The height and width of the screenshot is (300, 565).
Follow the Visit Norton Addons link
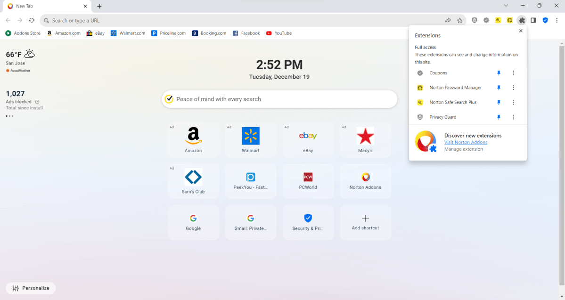[x=466, y=142]
